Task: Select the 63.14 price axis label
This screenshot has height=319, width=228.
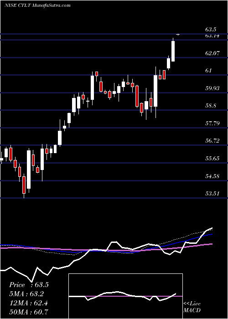Action: pos(212,36)
